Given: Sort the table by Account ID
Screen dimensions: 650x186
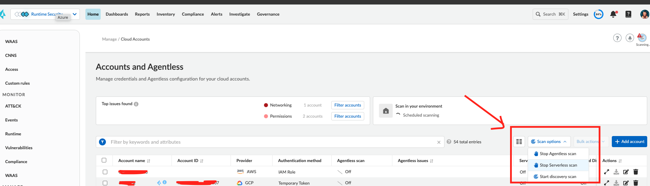Looking at the screenshot, I should click(x=202, y=161).
